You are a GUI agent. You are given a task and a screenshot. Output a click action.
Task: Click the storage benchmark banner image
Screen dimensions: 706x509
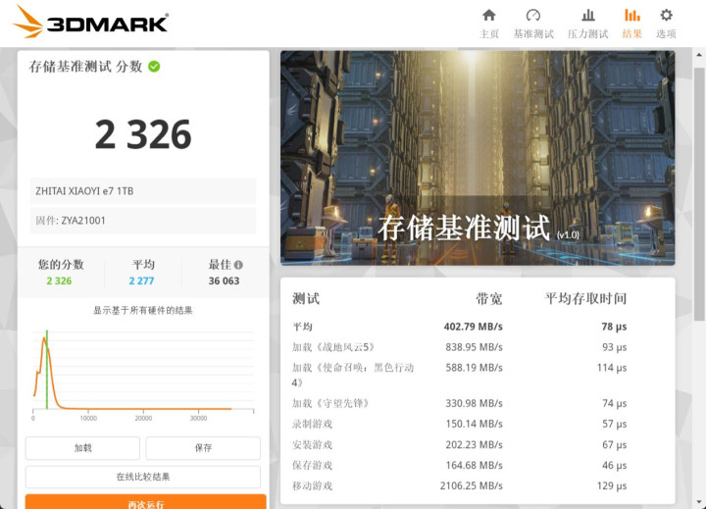pos(478,157)
